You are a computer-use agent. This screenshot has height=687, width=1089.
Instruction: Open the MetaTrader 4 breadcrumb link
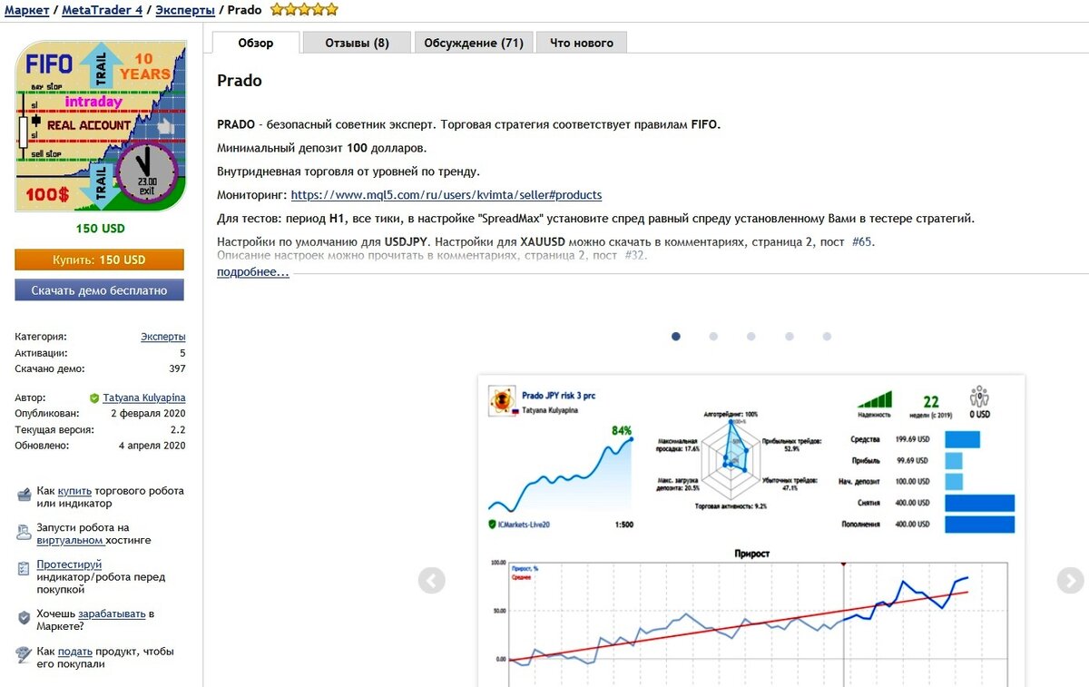[103, 10]
